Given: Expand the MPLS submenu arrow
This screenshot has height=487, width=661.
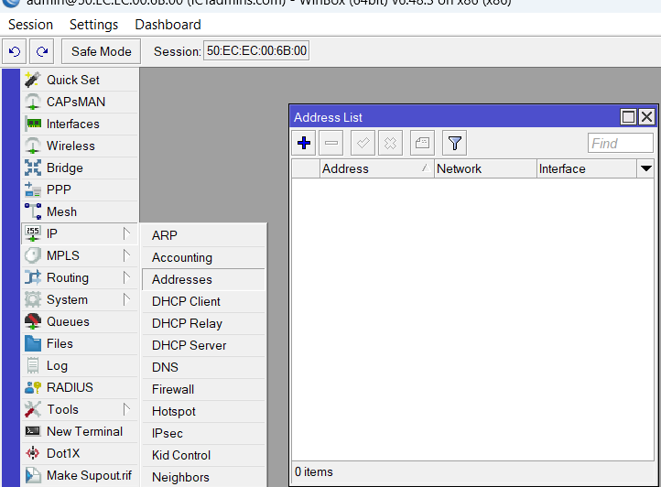Looking at the screenshot, I should [x=126, y=255].
